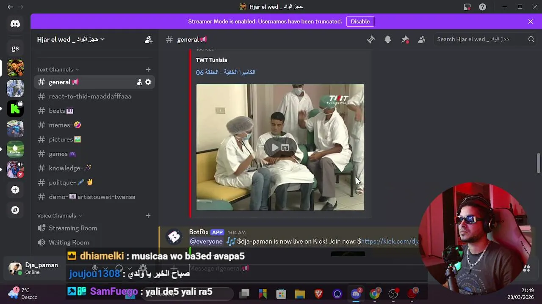This screenshot has width=542, height=304.
Task: Open the server icon with red 2 badge
Action: coord(15,169)
